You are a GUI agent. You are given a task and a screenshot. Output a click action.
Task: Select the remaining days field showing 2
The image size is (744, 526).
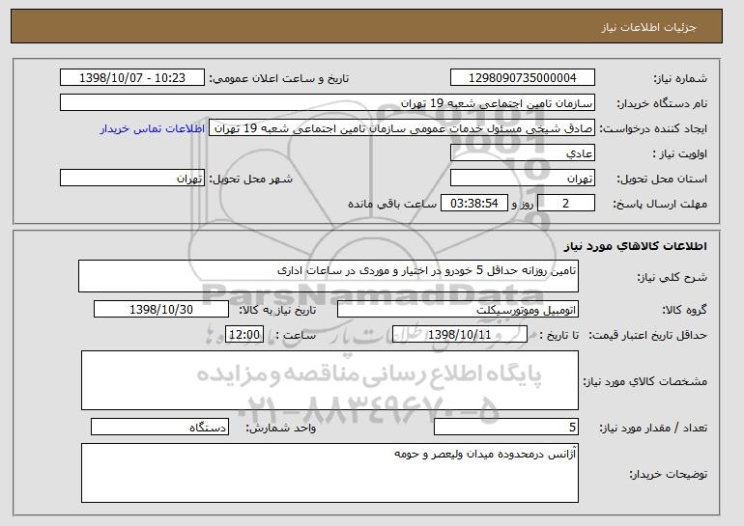pyautogui.click(x=565, y=204)
